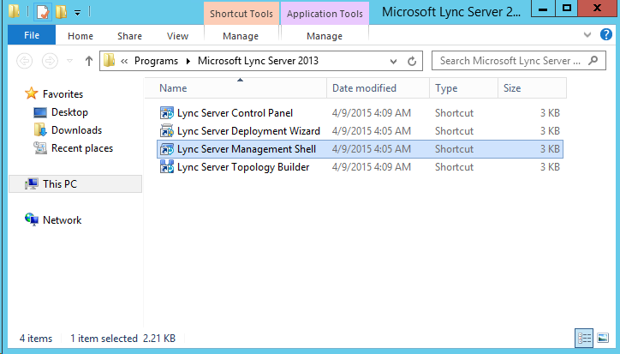Select Network in navigation pane
This screenshot has height=354, width=620.
tap(62, 220)
